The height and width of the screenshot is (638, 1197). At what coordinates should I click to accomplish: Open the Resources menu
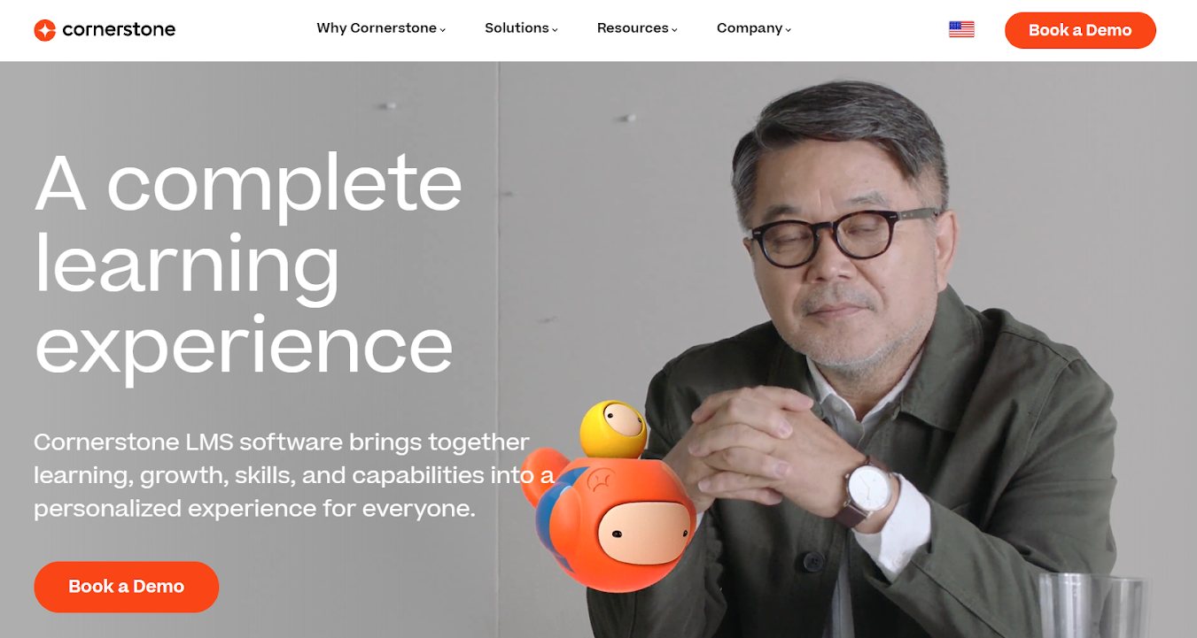[x=633, y=28]
